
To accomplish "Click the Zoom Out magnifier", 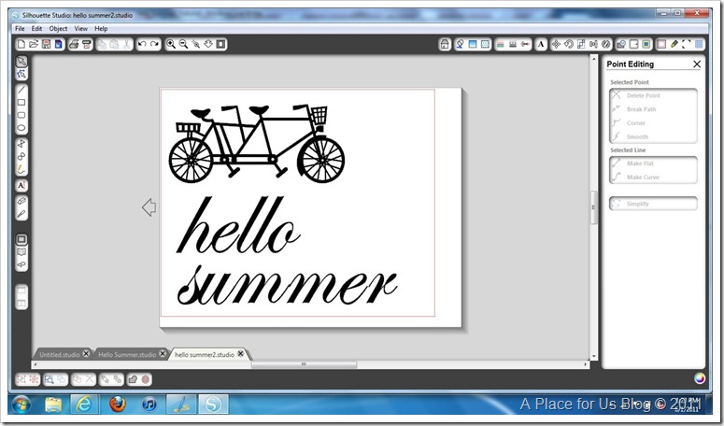I will [183, 44].
